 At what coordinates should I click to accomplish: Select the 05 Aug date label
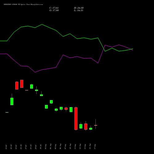[x=55, y=147]
